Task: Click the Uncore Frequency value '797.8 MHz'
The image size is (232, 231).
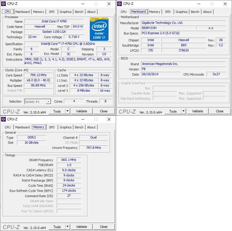Action: 94,148
